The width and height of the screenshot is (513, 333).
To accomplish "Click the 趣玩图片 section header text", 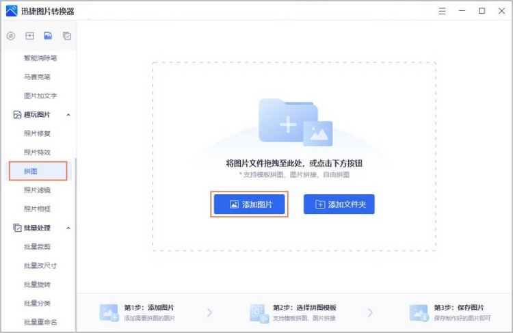I will pos(37,114).
